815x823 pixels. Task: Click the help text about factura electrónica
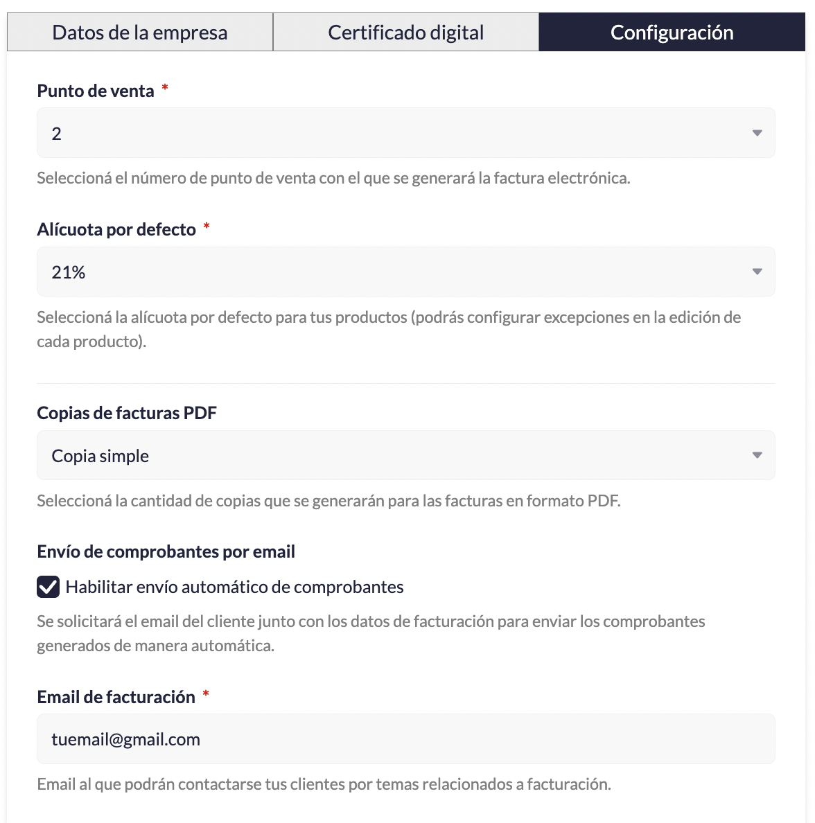point(333,178)
